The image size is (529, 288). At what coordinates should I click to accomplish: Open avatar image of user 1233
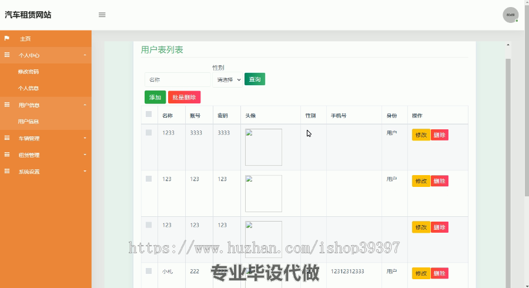[263, 147]
